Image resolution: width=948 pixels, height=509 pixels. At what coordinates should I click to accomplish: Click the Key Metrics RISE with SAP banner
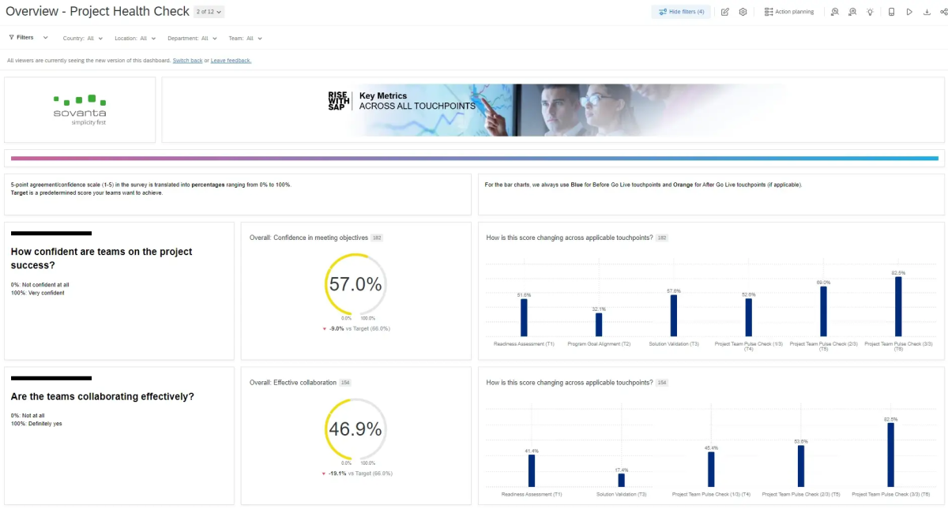click(553, 110)
